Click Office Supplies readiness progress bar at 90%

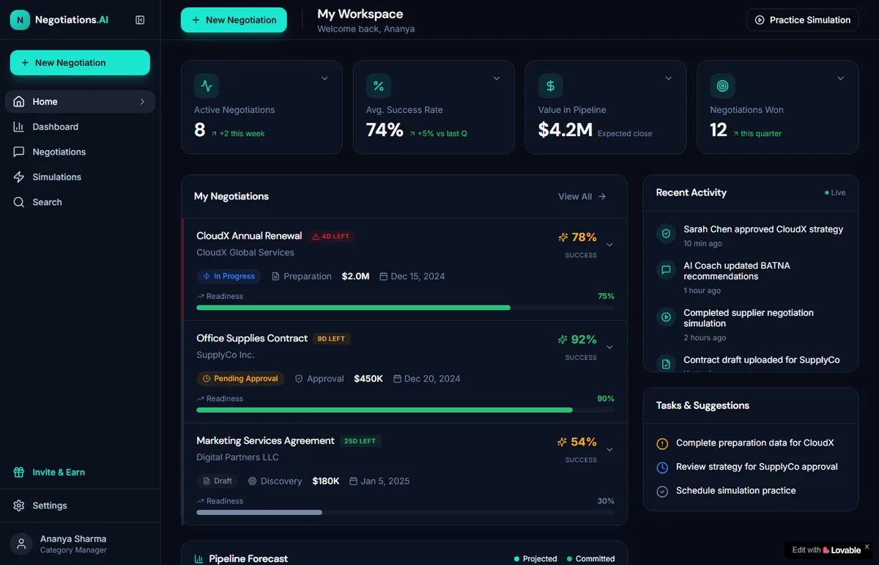405,410
